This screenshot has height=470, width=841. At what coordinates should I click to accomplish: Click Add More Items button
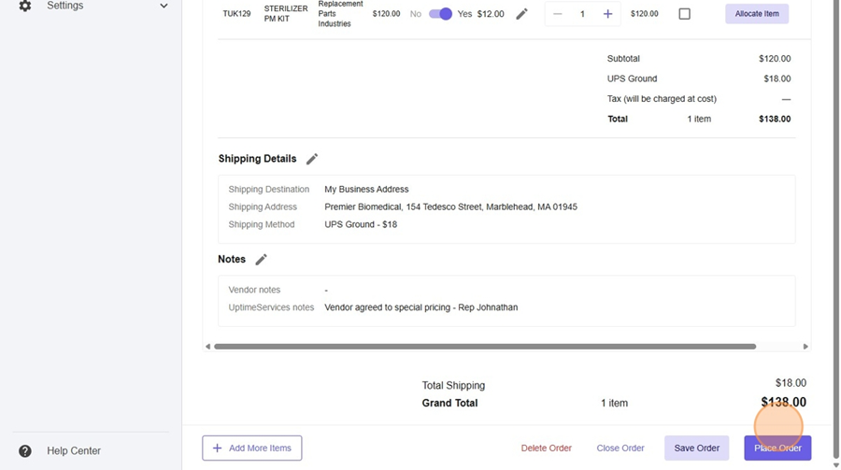pos(252,449)
